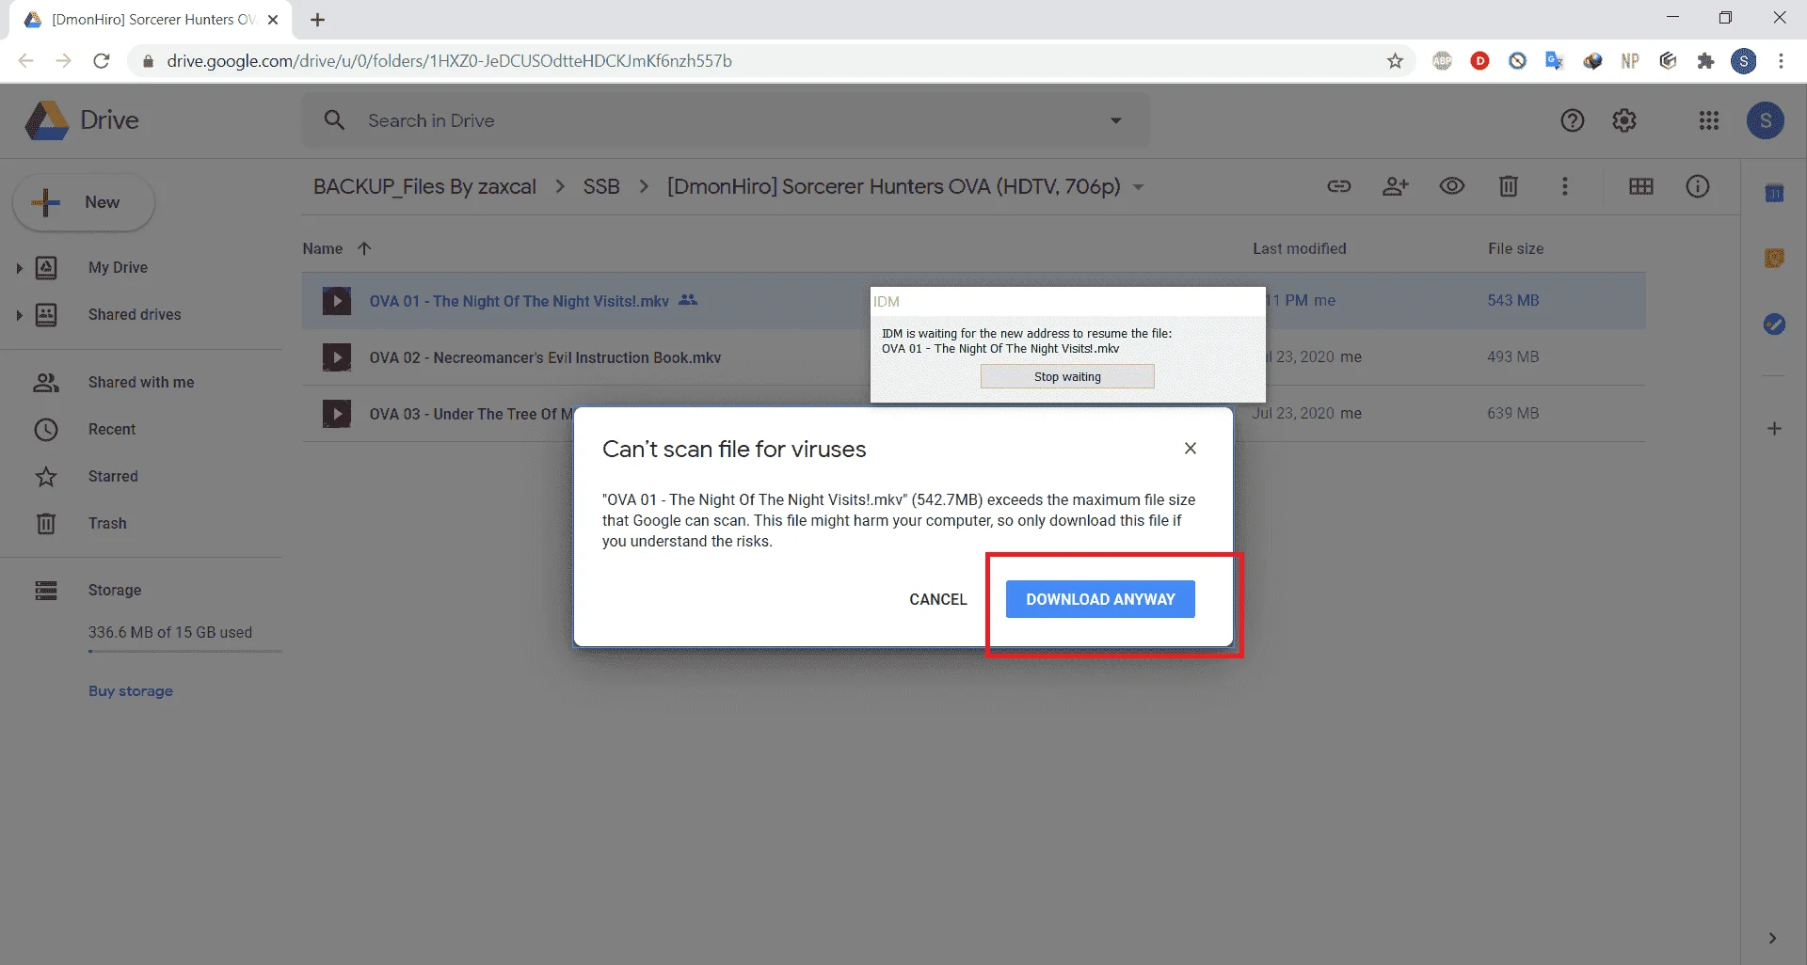Expand the My Drive tree
The width and height of the screenshot is (1807, 965).
(19, 268)
